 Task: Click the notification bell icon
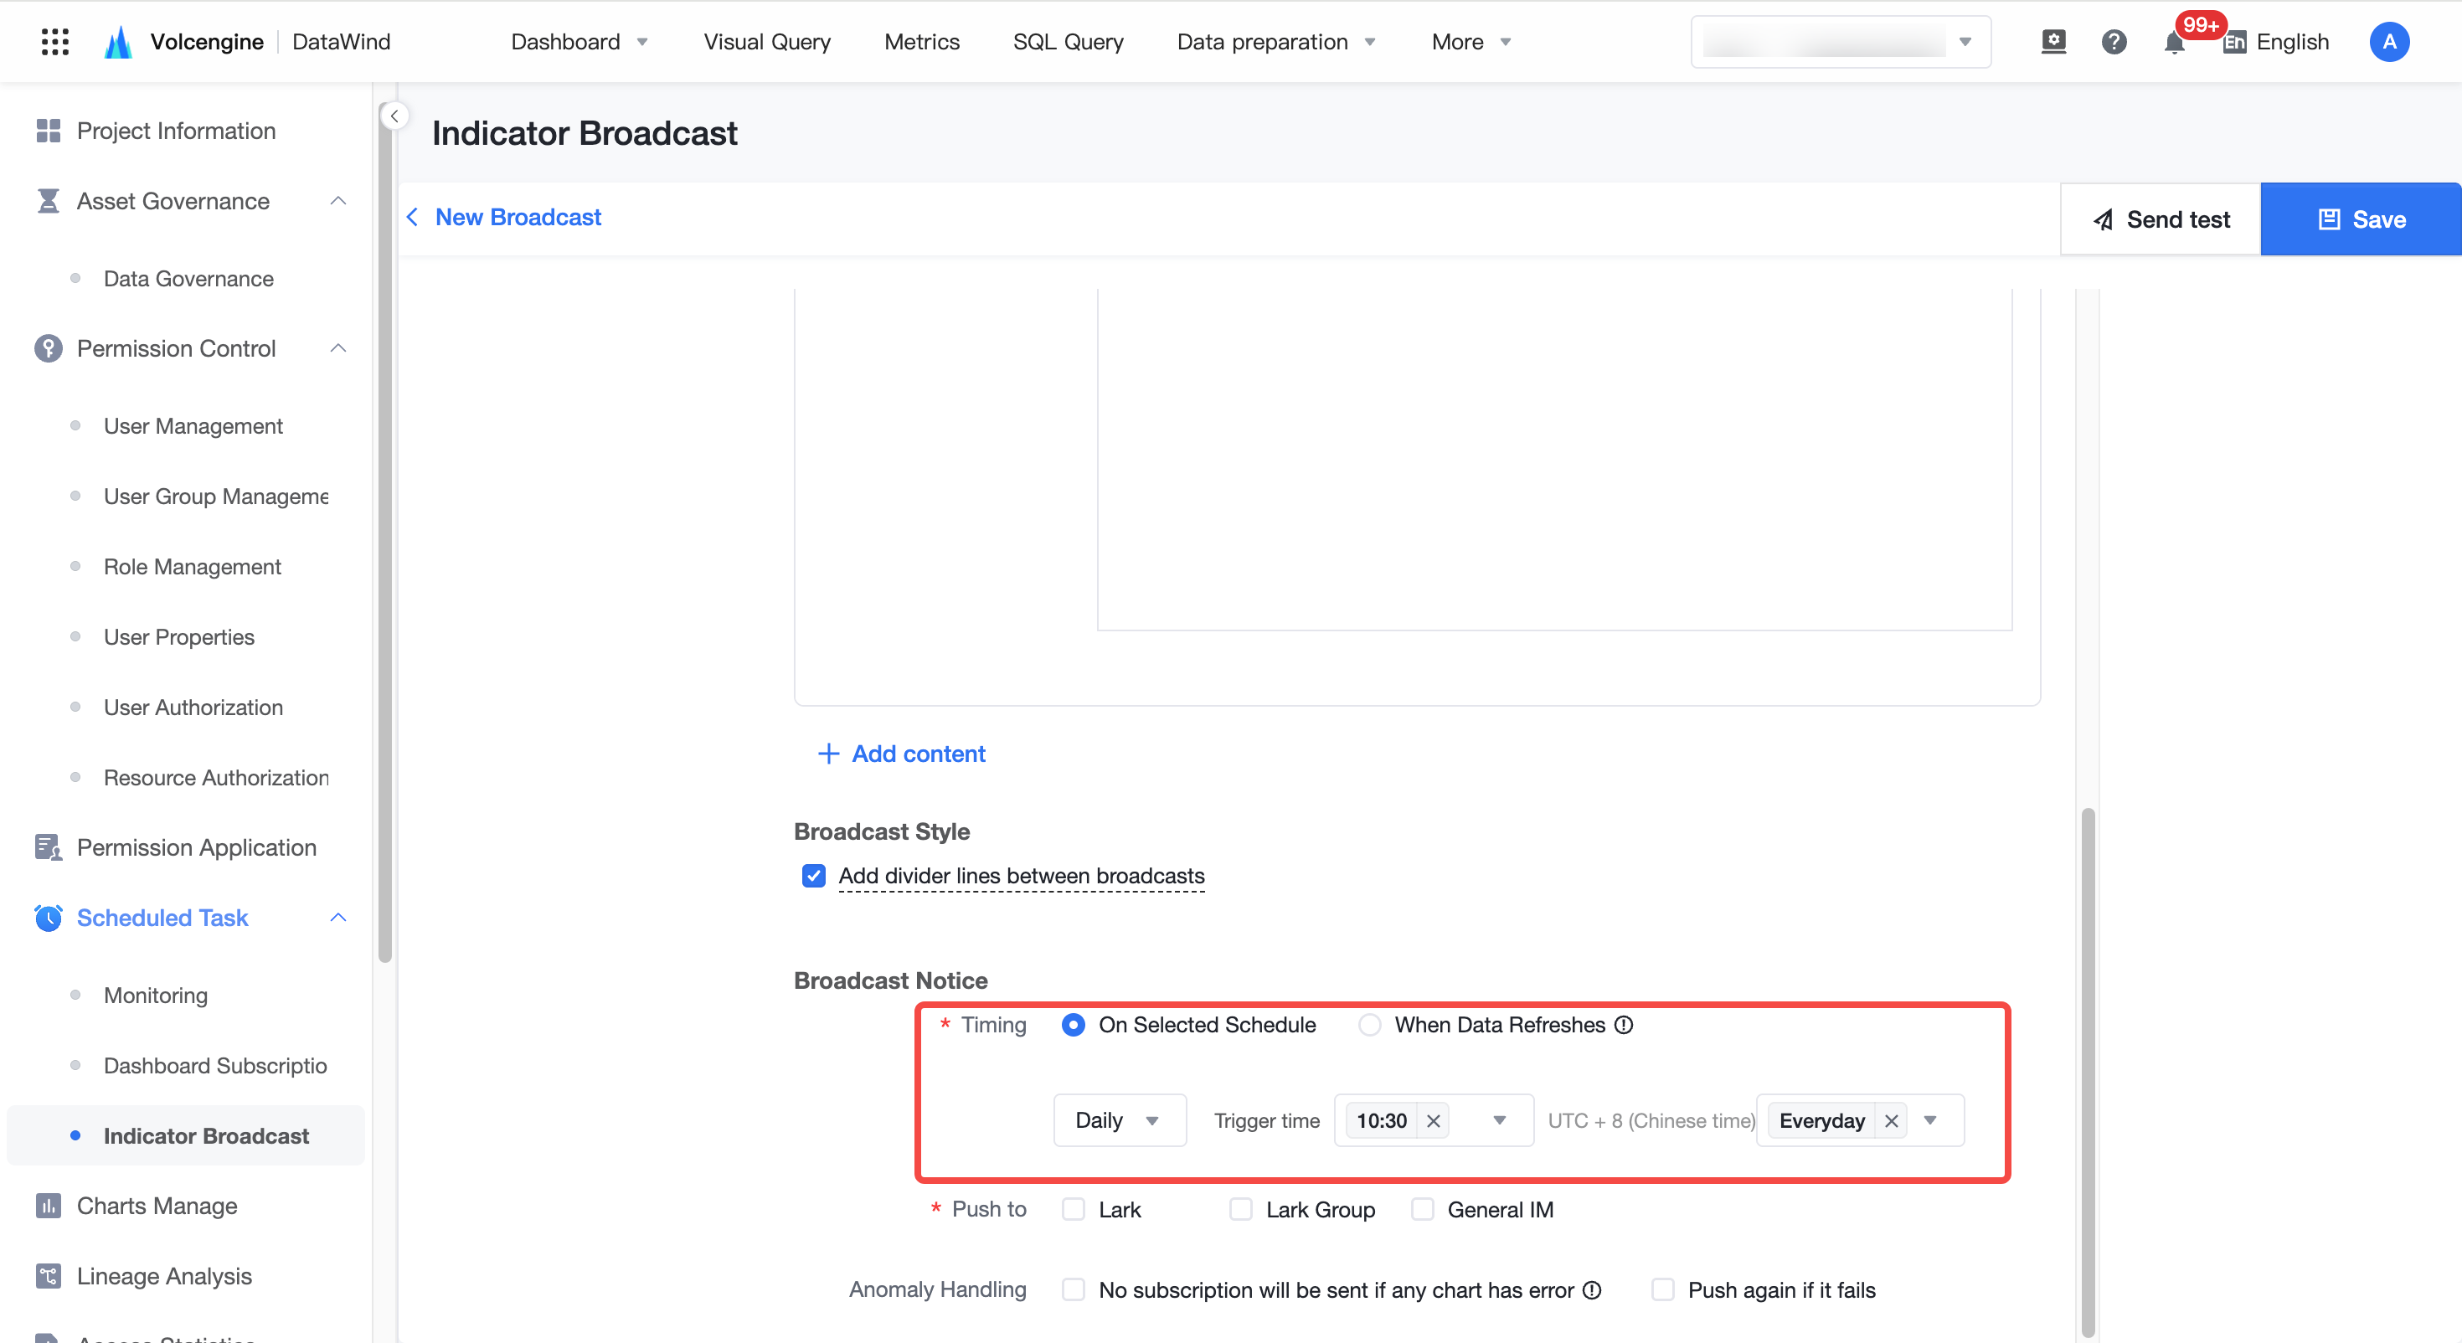point(2174,42)
